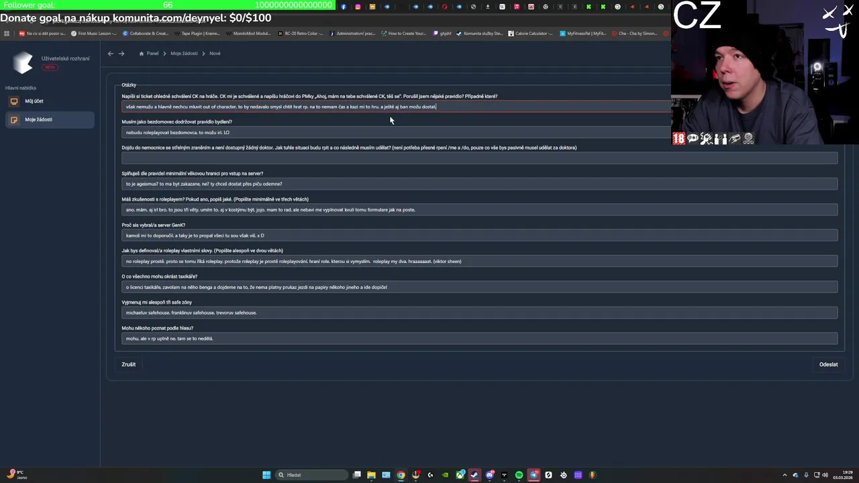
Task: Open the Opera logo browser tab
Action: tap(444, 7)
